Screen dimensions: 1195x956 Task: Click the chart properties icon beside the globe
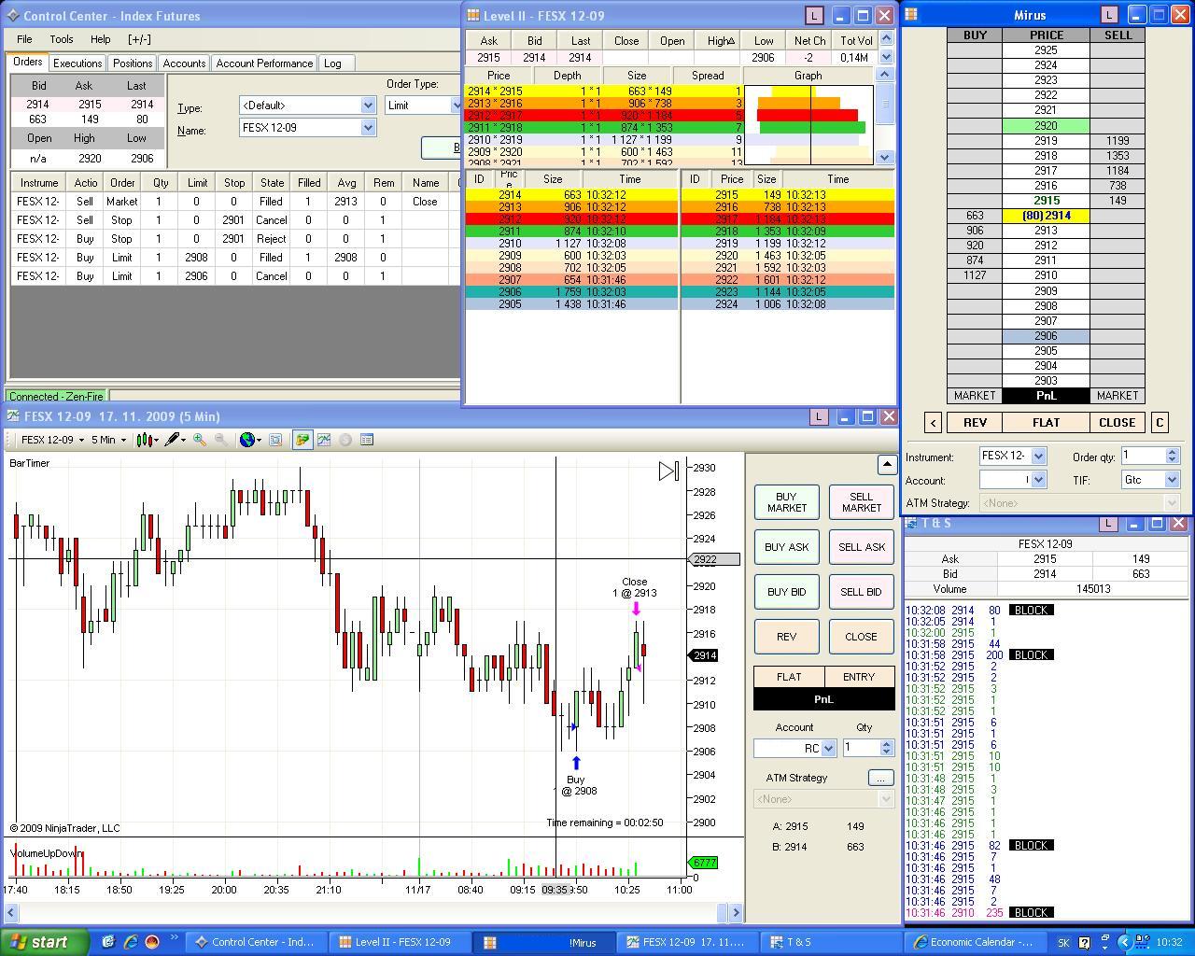pos(275,440)
